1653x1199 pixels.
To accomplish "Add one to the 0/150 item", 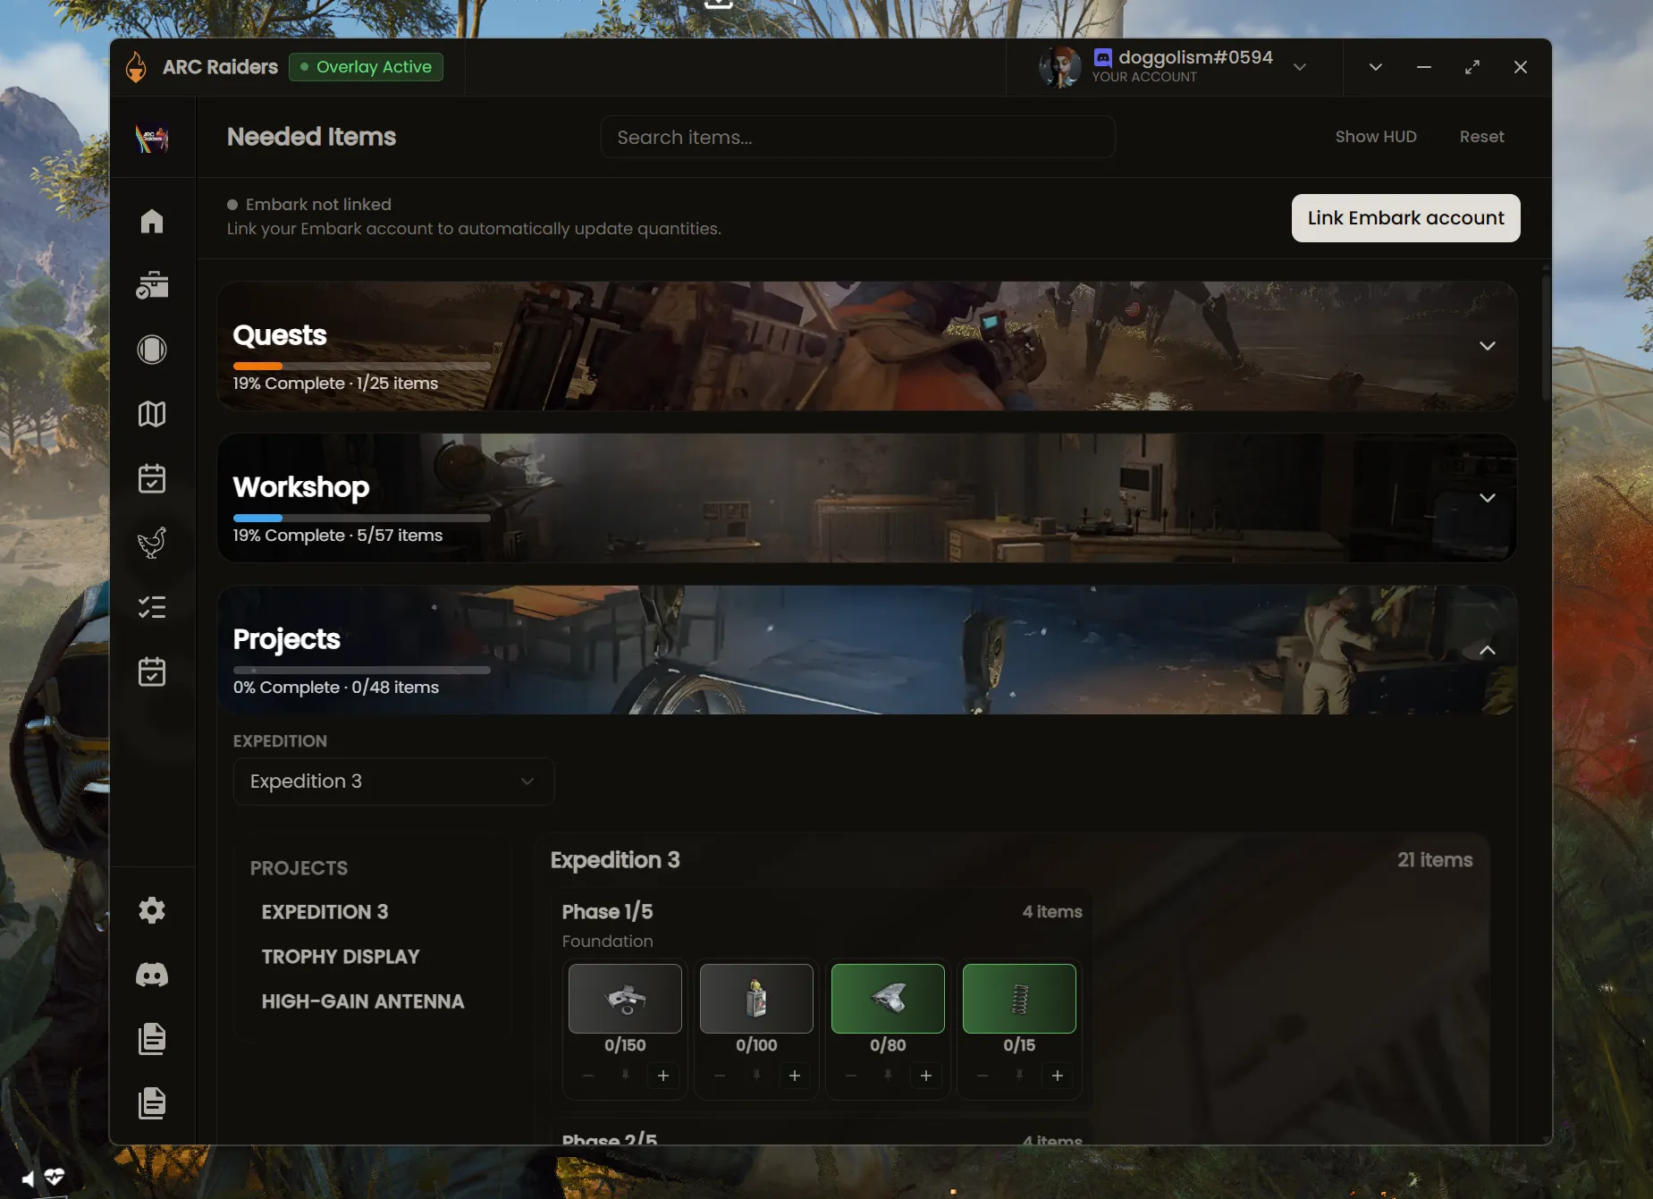I will pos(663,1076).
